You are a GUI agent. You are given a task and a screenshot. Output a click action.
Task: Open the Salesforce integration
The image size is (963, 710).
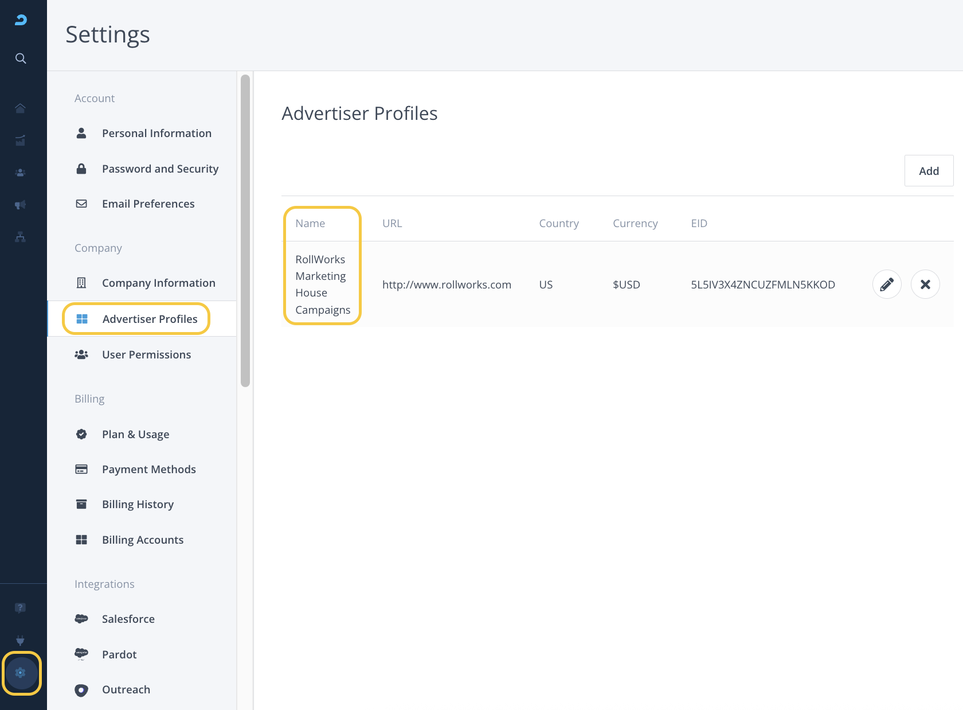click(128, 619)
